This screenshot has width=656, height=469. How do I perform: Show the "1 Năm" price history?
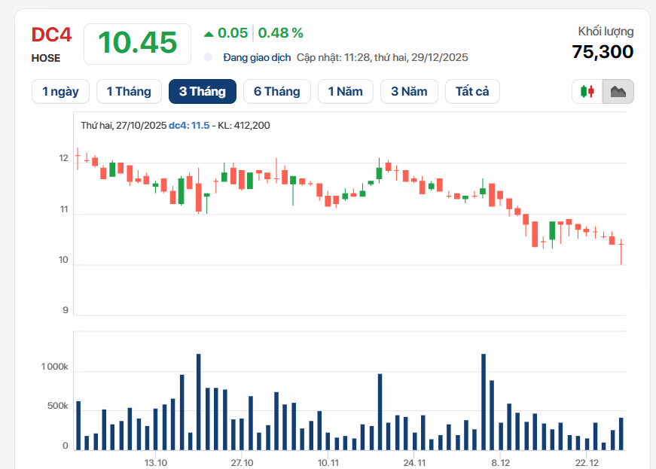click(x=345, y=92)
